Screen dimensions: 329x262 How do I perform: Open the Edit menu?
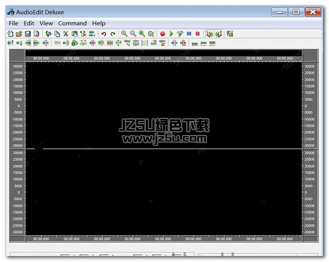(28, 23)
